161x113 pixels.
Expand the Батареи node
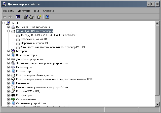(x=8, y=51)
